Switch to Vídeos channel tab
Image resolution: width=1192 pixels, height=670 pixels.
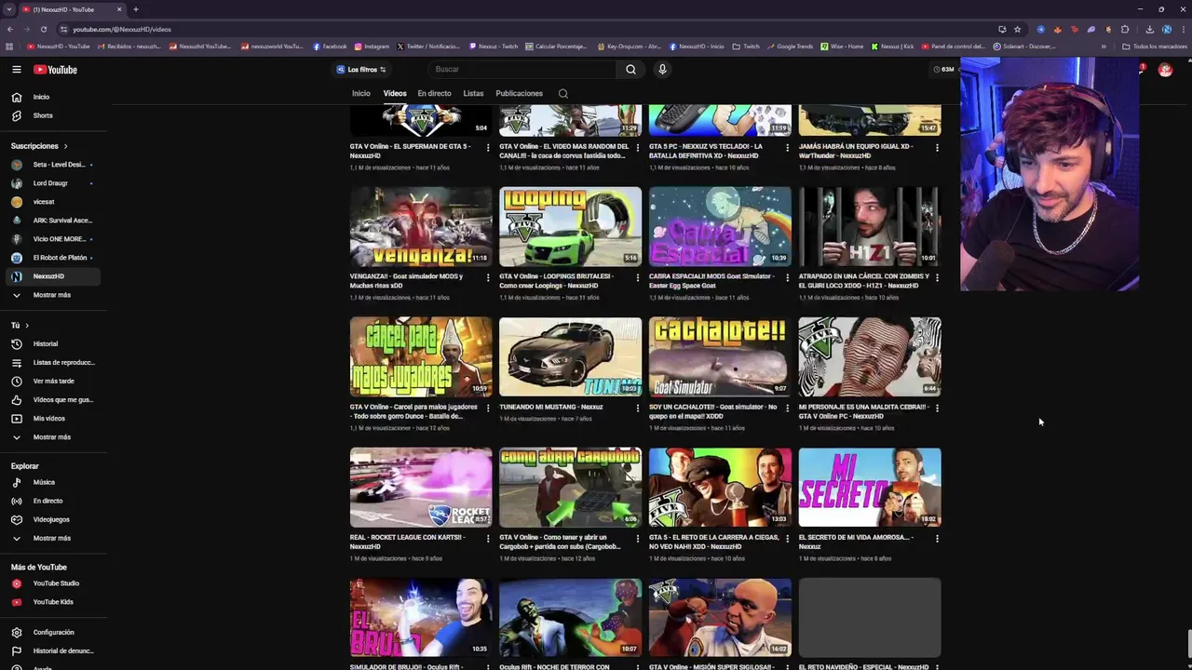395,93
